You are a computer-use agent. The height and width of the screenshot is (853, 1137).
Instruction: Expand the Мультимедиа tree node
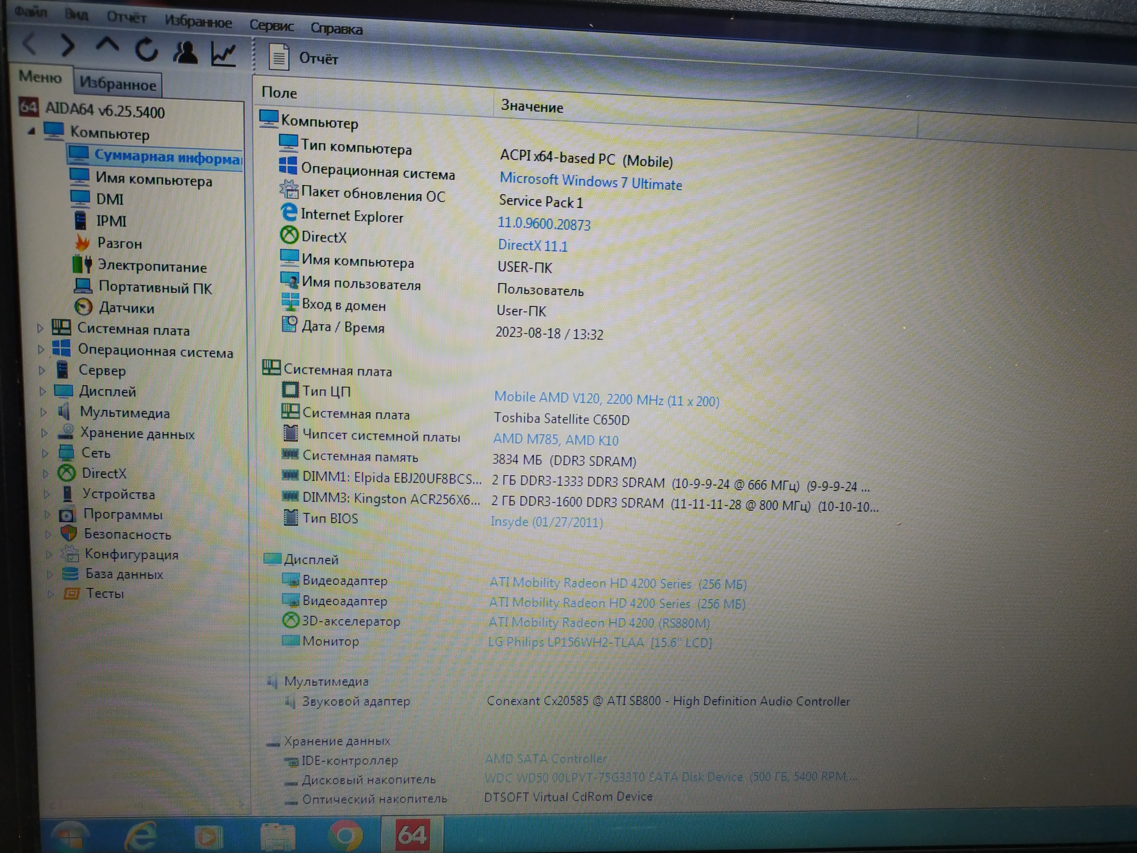[x=44, y=412]
